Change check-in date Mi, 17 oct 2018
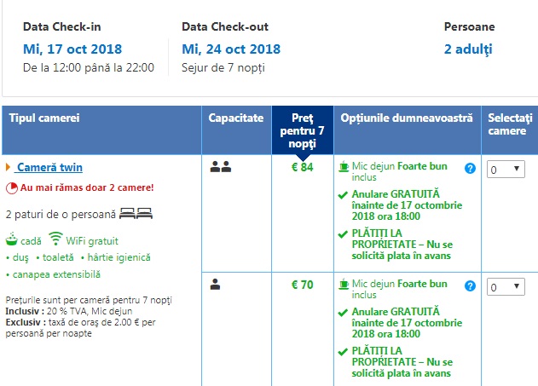 tap(72, 49)
